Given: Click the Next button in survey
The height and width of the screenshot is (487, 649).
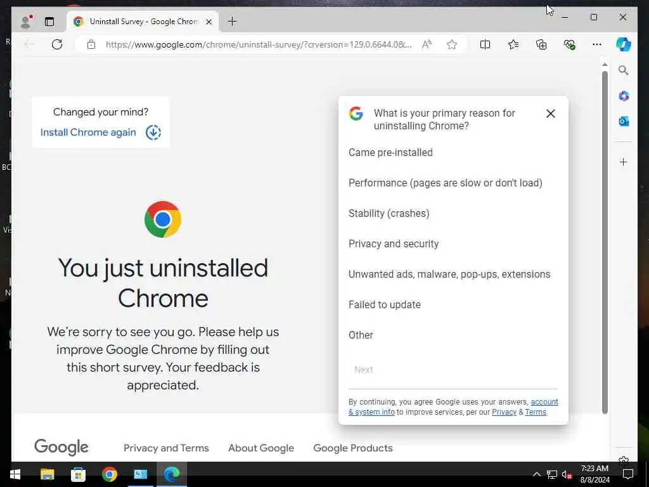Looking at the screenshot, I should pyautogui.click(x=363, y=370).
